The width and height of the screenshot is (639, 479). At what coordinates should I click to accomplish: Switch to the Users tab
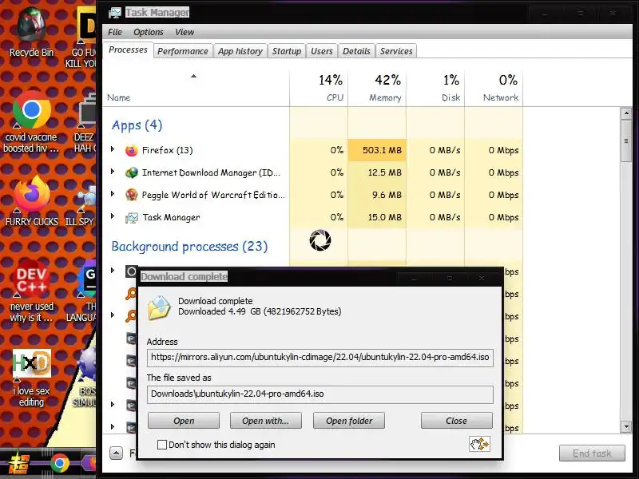(x=322, y=51)
